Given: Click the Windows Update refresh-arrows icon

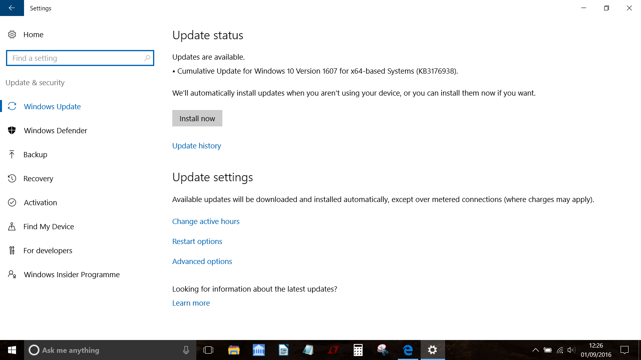Looking at the screenshot, I should point(12,106).
